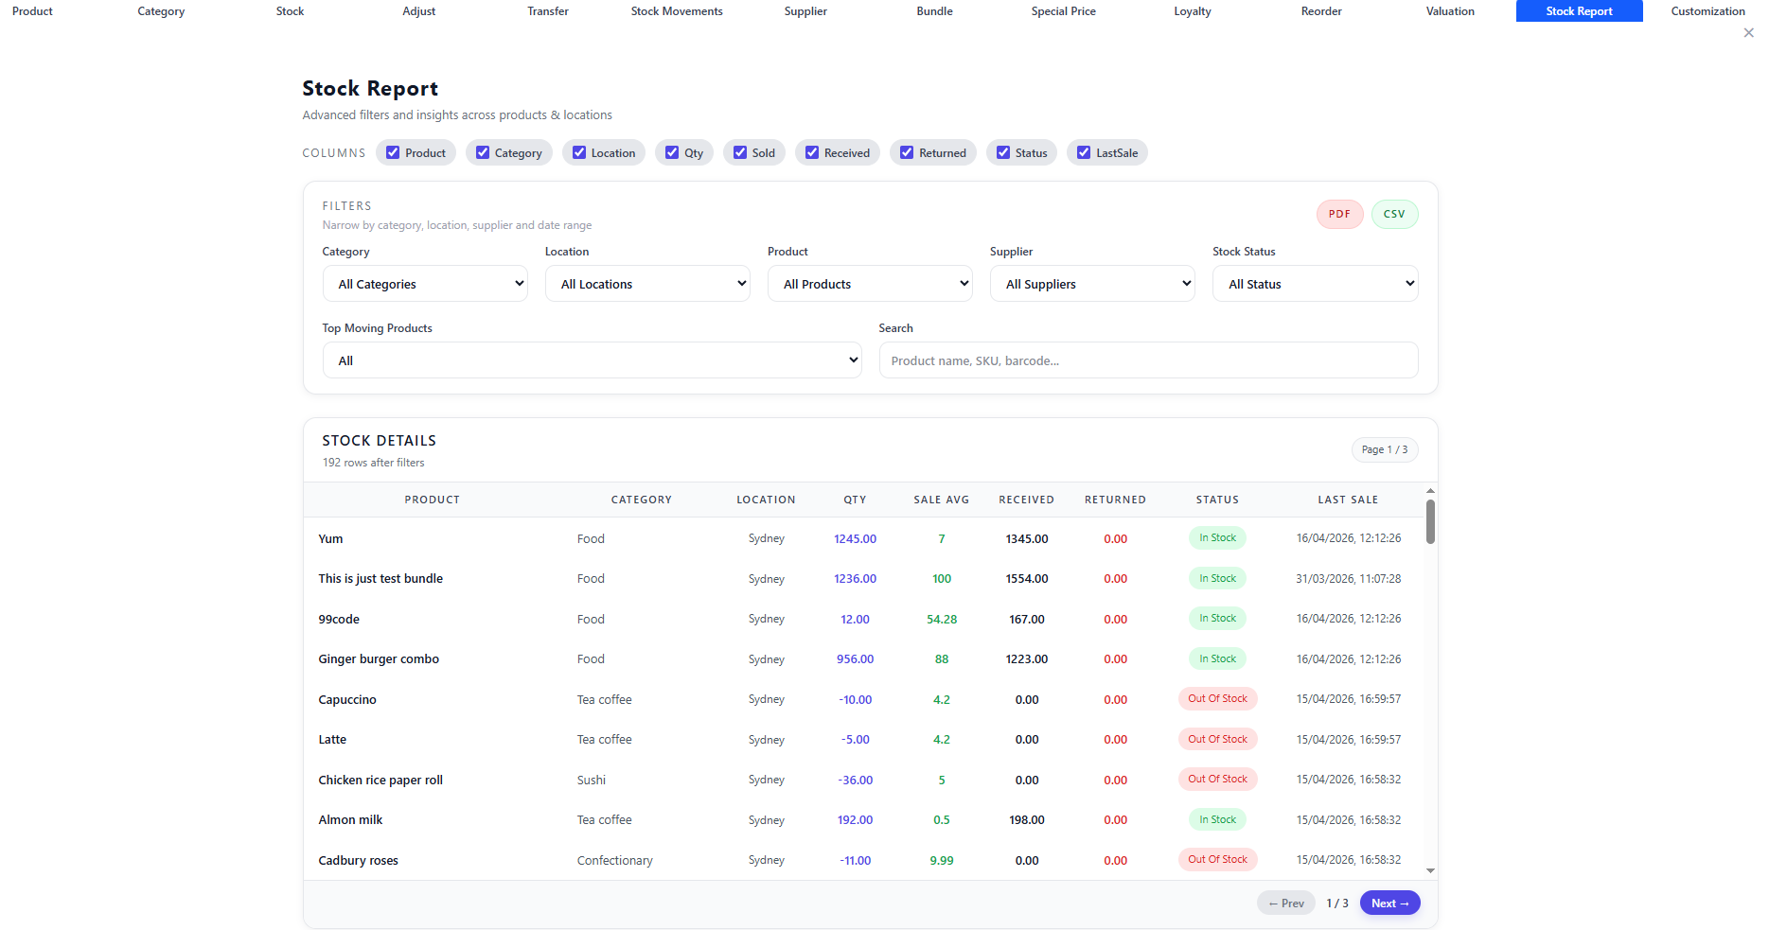Click Out Of Stock badge for Capuccino
1769x930 pixels.
pos(1217,698)
